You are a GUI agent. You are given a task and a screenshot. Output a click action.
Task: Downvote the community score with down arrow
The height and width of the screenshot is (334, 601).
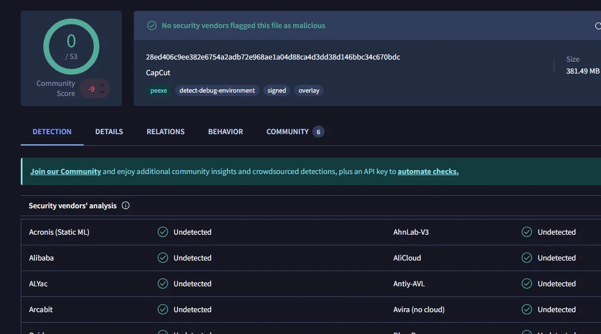102,92
